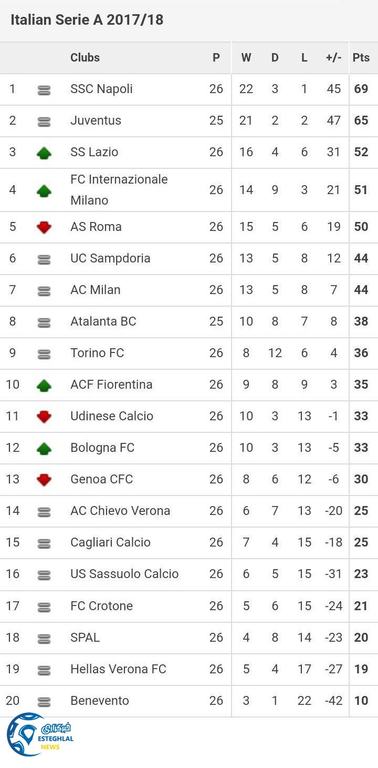Click the green up arrow beside ACF Fiorentina
Image resolution: width=378 pixels, height=768 pixels.
[44, 386]
